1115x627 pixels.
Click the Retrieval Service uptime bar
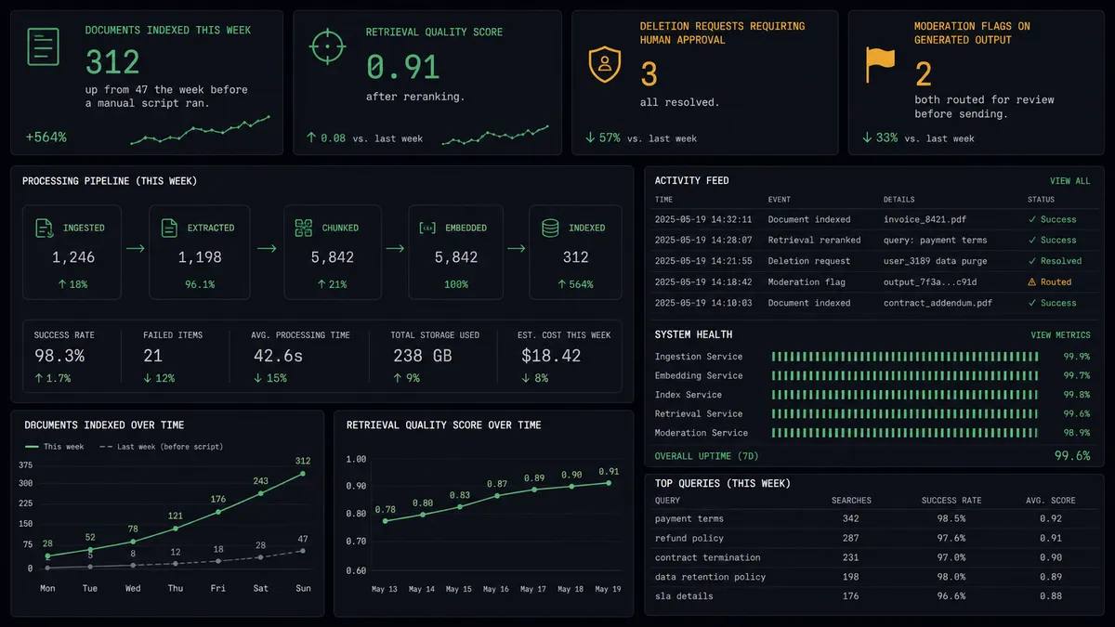(x=905, y=414)
